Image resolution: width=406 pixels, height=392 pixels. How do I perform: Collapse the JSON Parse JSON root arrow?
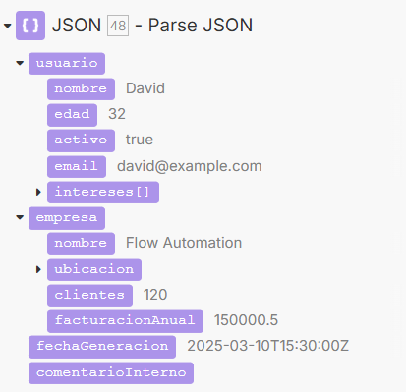(8, 26)
